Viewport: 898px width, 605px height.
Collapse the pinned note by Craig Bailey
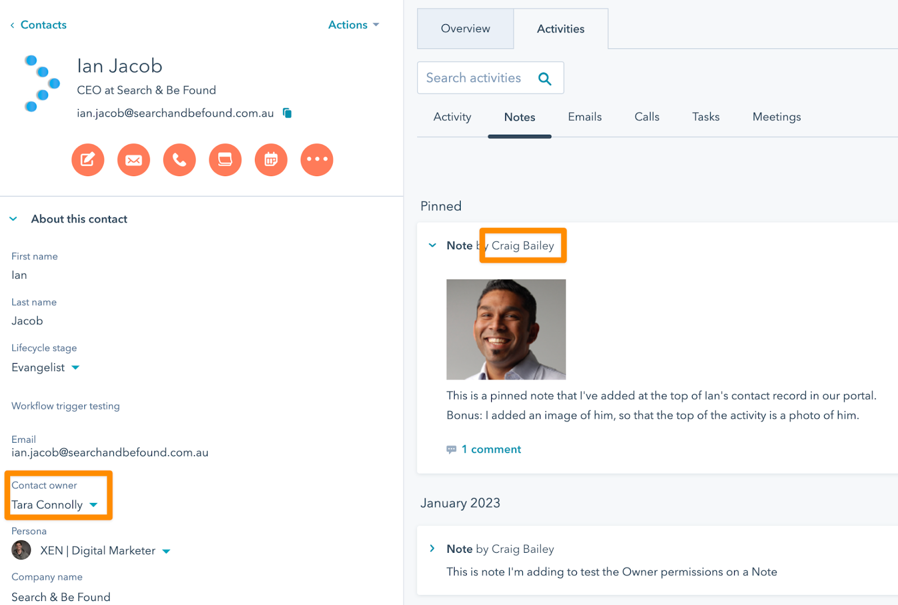(x=432, y=245)
